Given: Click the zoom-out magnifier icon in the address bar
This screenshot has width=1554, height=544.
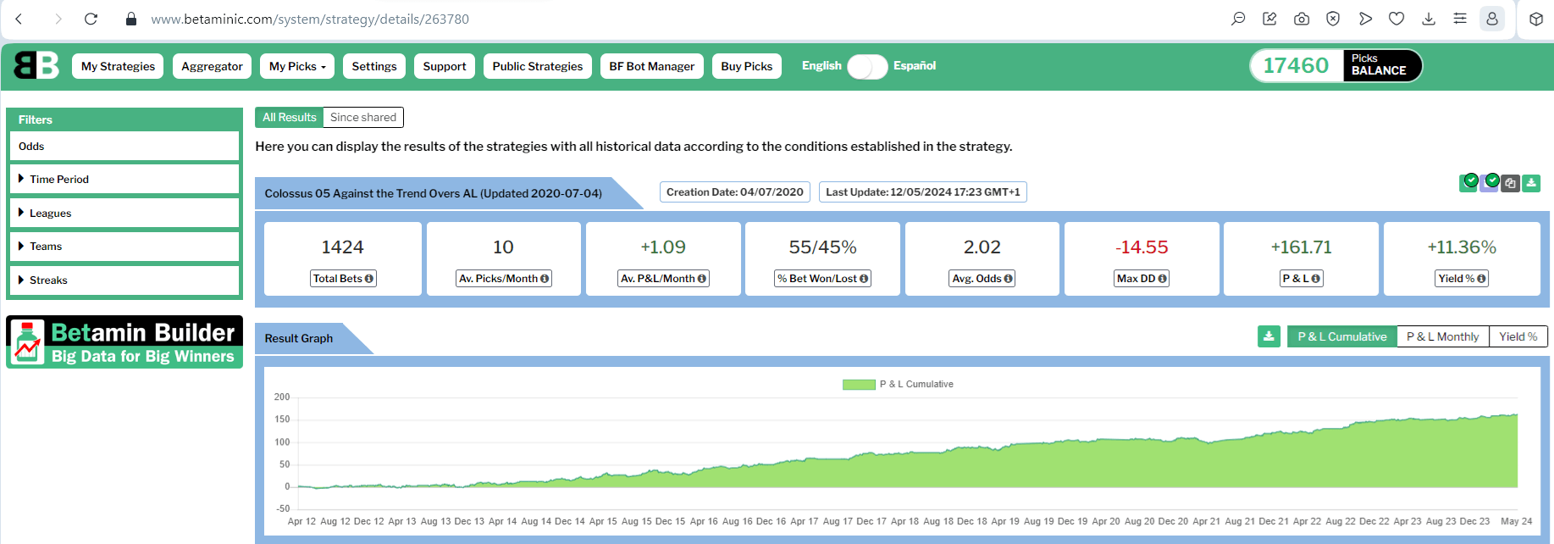Looking at the screenshot, I should (x=1238, y=19).
